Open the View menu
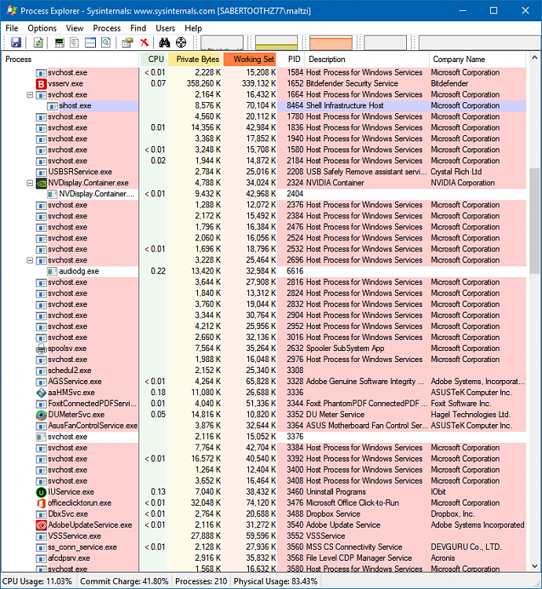Screen dimensions: 542x589 click(x=75, y=28)
